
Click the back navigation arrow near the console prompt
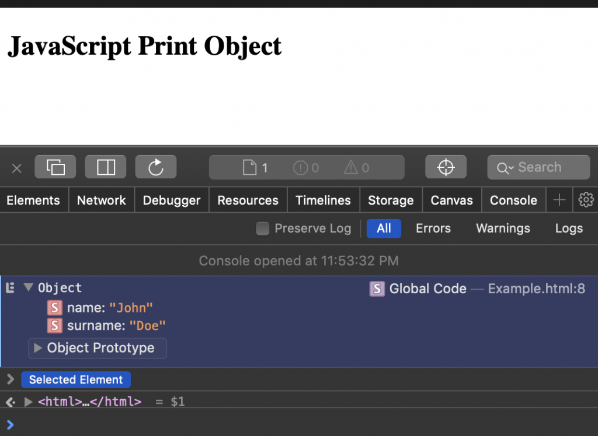point(9,401)
